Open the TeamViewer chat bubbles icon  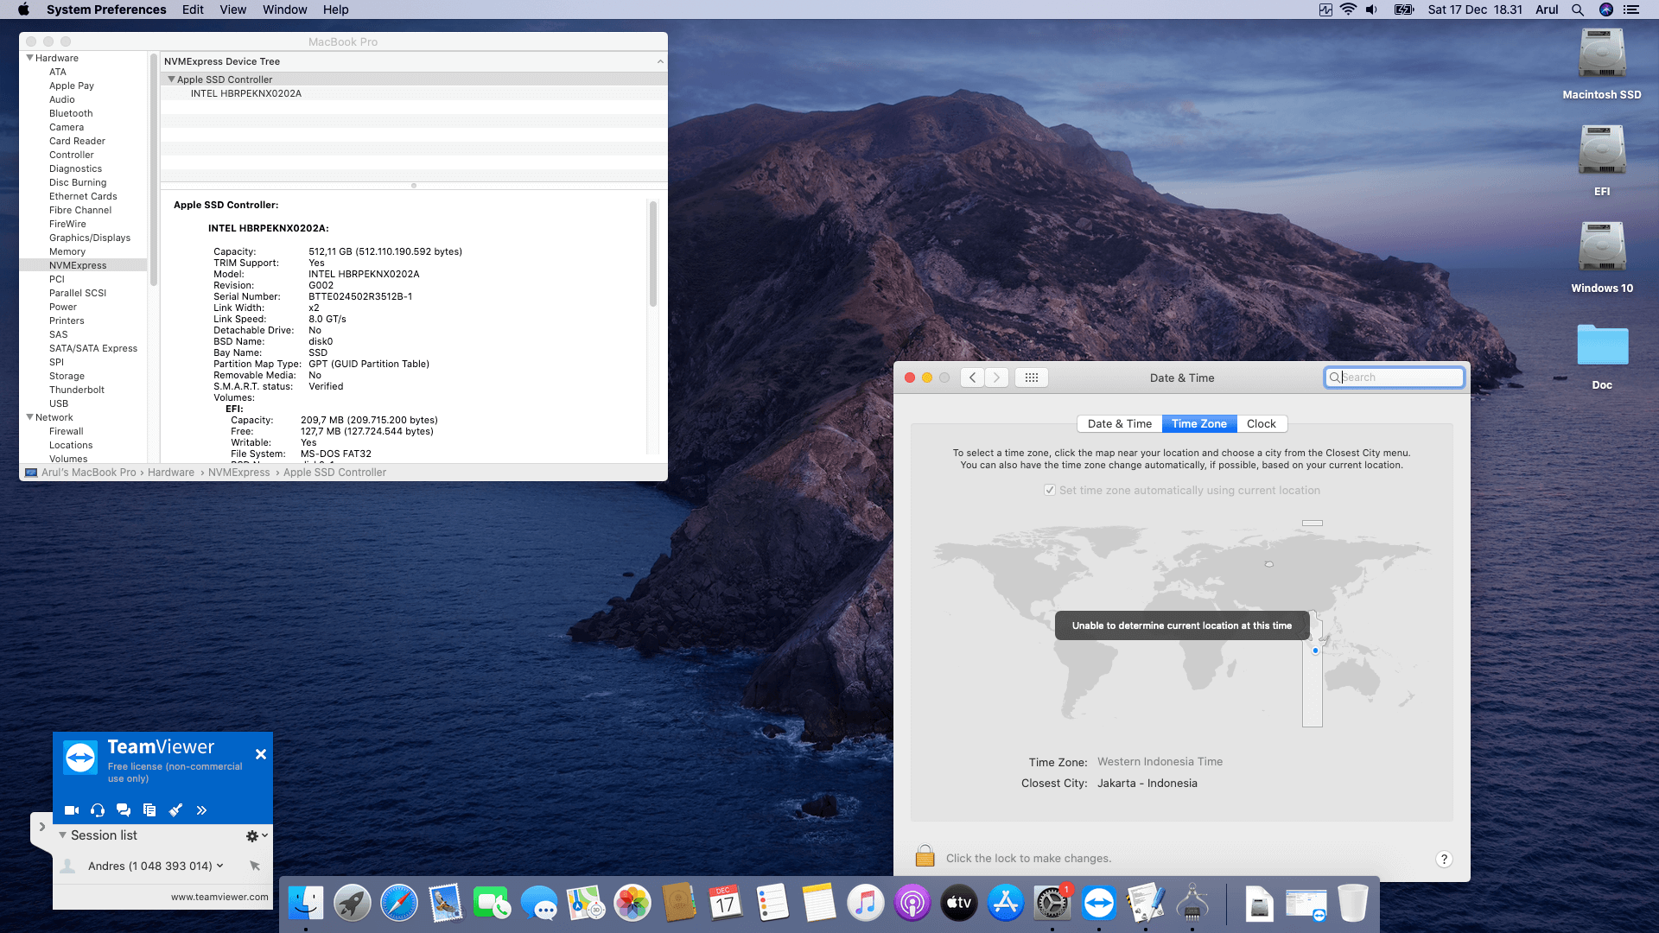(124, 810)
